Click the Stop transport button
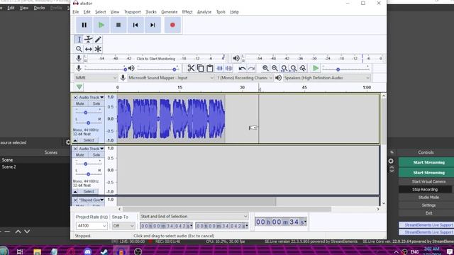Screen dimensions: 454x255 click(118, 25)
